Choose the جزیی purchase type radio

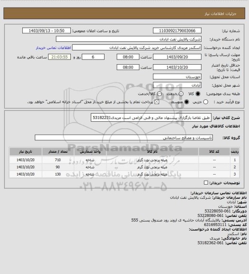coord(206,102)
